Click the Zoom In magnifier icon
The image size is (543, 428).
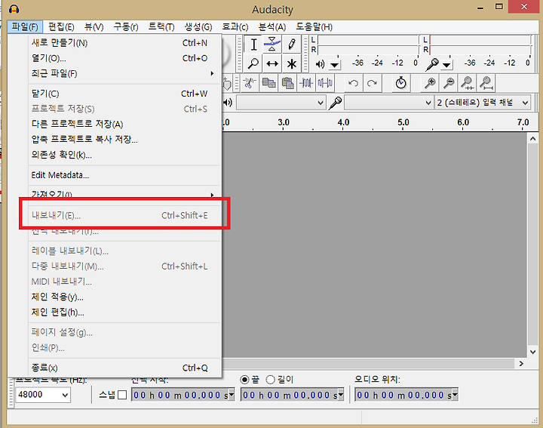430,83
